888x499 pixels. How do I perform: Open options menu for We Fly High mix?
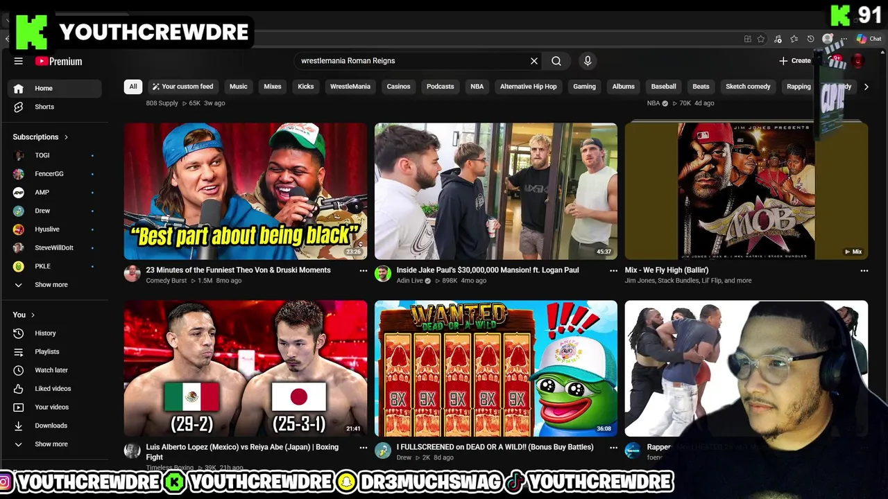click(x=864, y=271)
